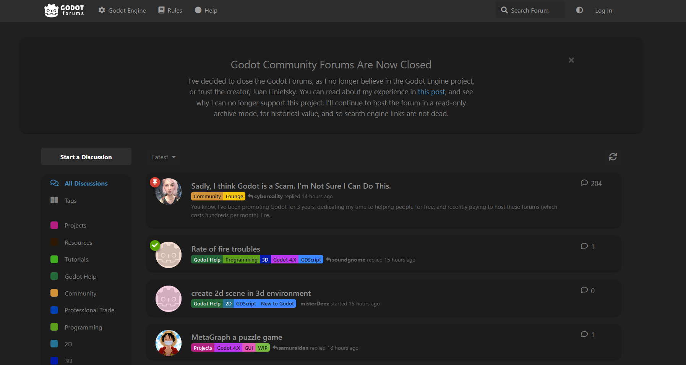This screenshot has width=686, height=365.
Task: Click the MetaGraph author's Luffy avatar
Action: tap(169, 343)
